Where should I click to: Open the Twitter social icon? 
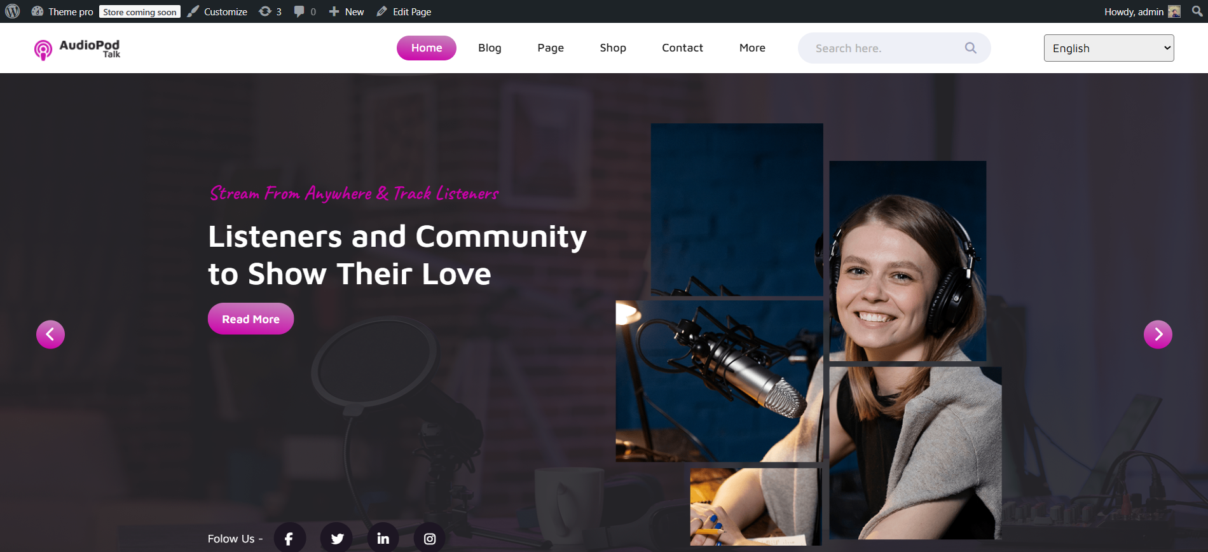coord(336,538)
